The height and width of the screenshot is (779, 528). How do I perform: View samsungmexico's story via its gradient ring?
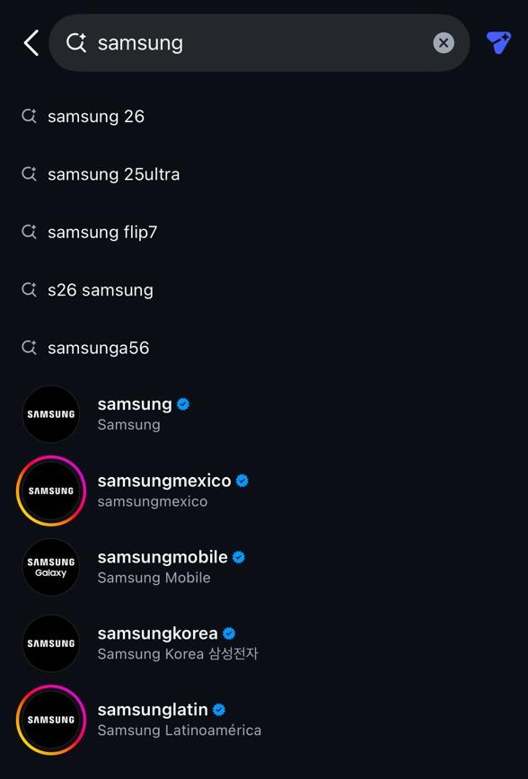point(50,491)
